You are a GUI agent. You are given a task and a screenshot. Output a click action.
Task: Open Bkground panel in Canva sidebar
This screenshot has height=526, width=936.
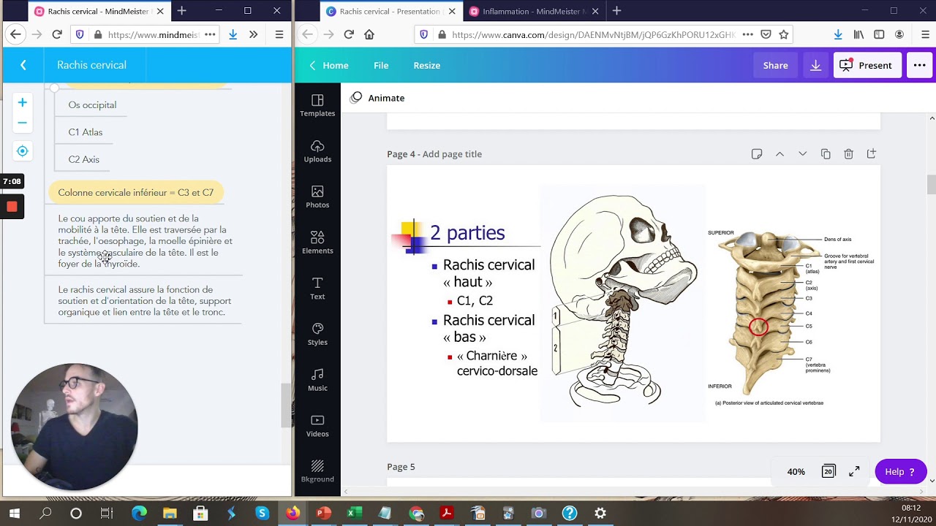(x=317, y=471)
